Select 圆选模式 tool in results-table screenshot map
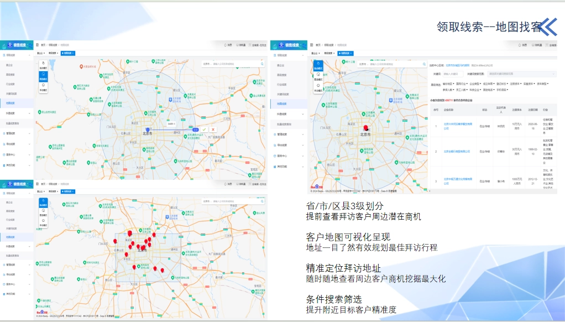565x322 pixels. click(318, 76)
